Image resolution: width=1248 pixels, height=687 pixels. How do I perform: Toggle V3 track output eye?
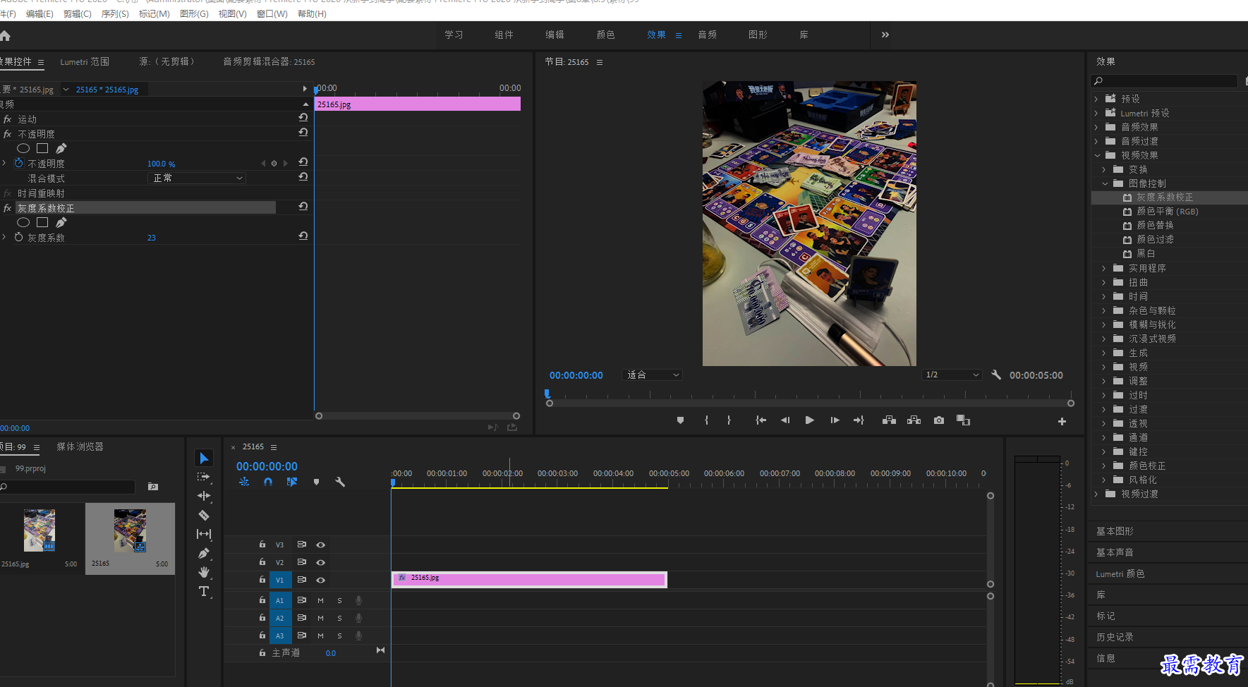[x=320, y=545]
